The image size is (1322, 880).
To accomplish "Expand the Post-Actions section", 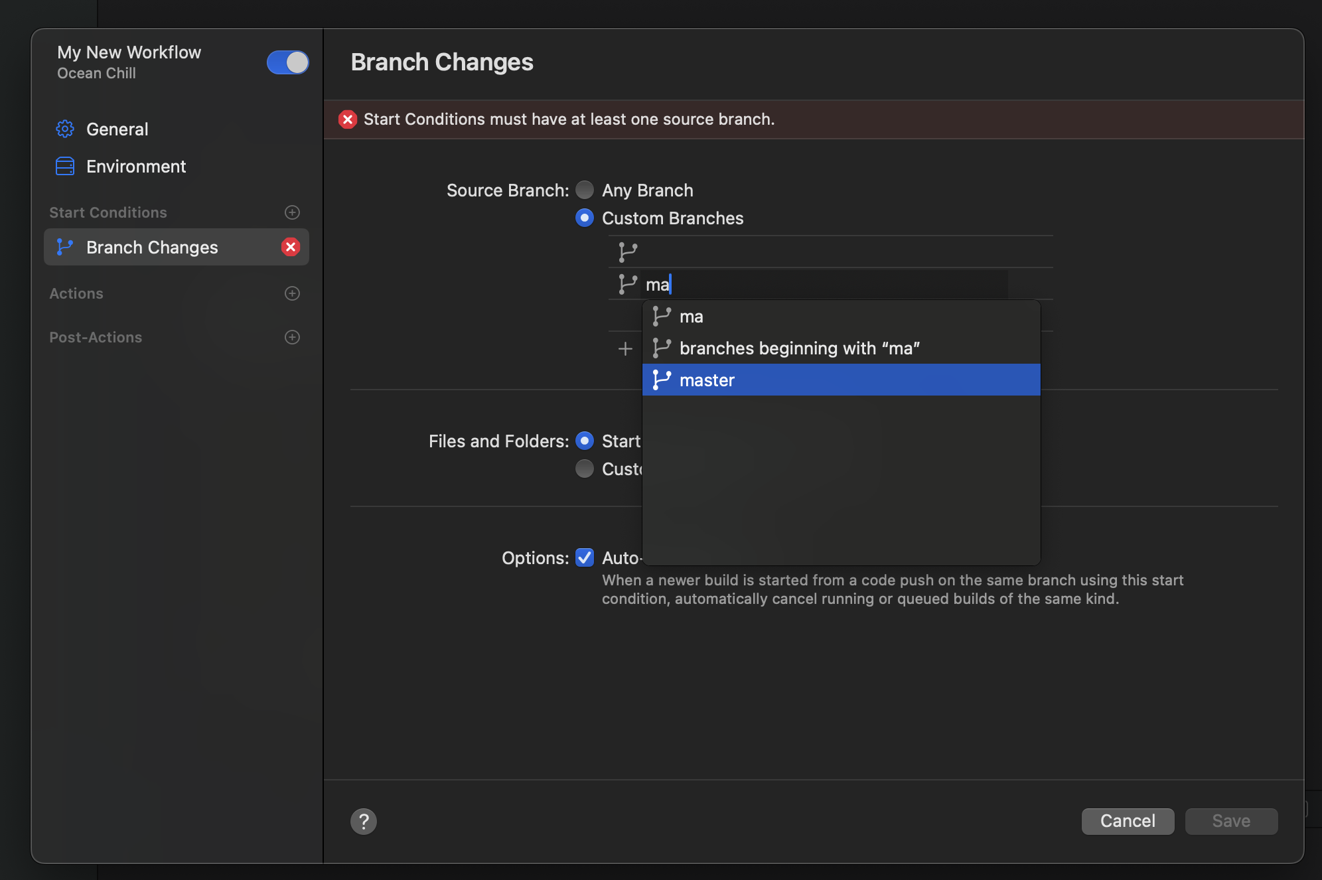I will coord(292,337).
